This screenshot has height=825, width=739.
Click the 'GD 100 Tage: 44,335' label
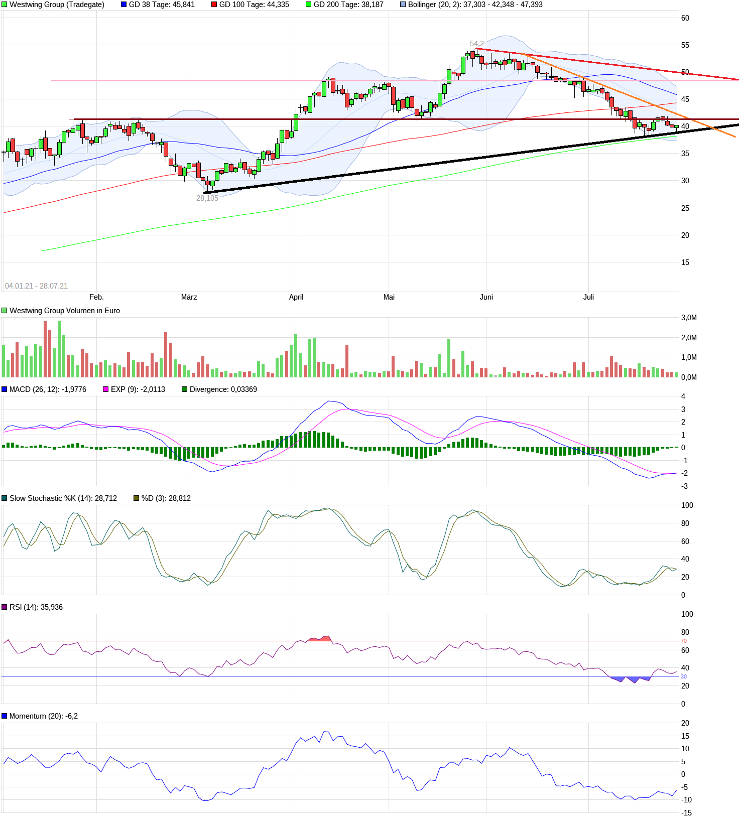254,5
